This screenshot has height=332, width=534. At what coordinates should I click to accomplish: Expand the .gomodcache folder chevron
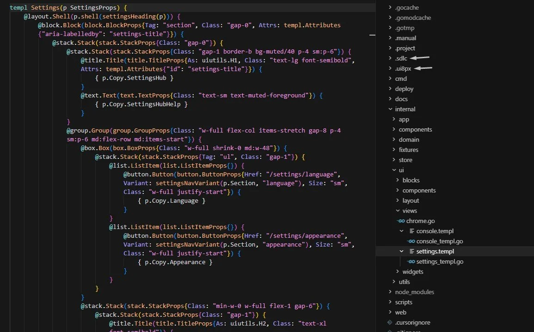(x=390, y=18)
